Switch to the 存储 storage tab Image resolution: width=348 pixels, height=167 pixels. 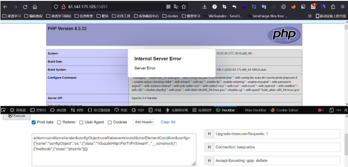tap(155, 110)
